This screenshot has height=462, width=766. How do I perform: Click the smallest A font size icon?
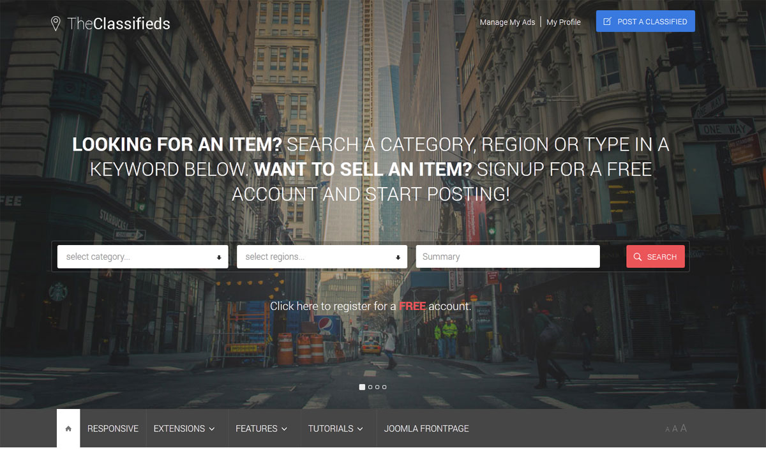pyautogui.click(x=668, y=429)
